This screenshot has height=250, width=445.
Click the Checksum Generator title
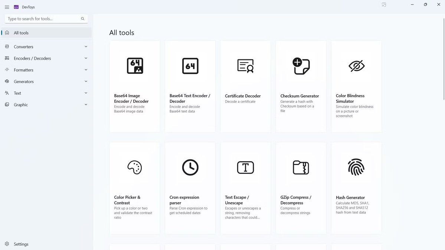[x=300, y=96]
